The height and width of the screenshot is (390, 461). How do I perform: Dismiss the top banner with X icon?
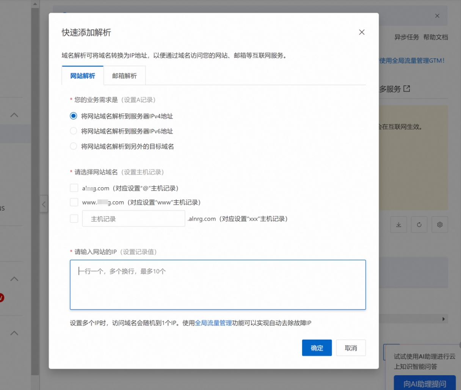coord(437,16)
